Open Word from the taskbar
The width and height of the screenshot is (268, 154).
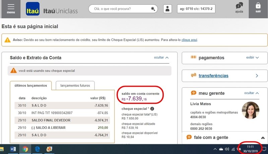(x=13, y=149)
